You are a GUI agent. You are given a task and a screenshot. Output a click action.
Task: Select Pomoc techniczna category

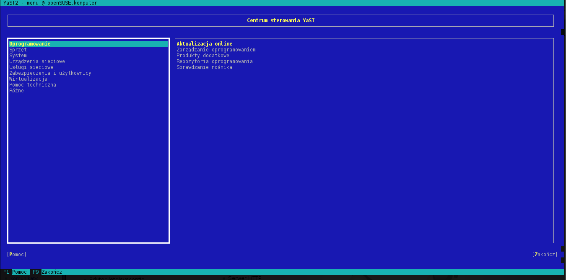pos(33,85)
